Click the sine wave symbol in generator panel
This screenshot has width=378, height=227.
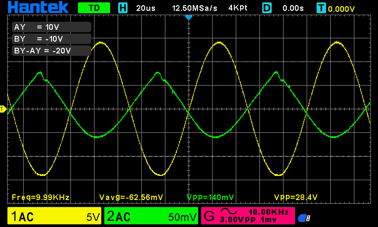(x=229, y=211)
